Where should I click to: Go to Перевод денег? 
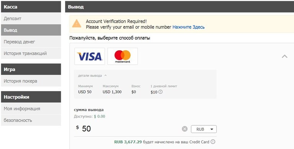[31, 42]
